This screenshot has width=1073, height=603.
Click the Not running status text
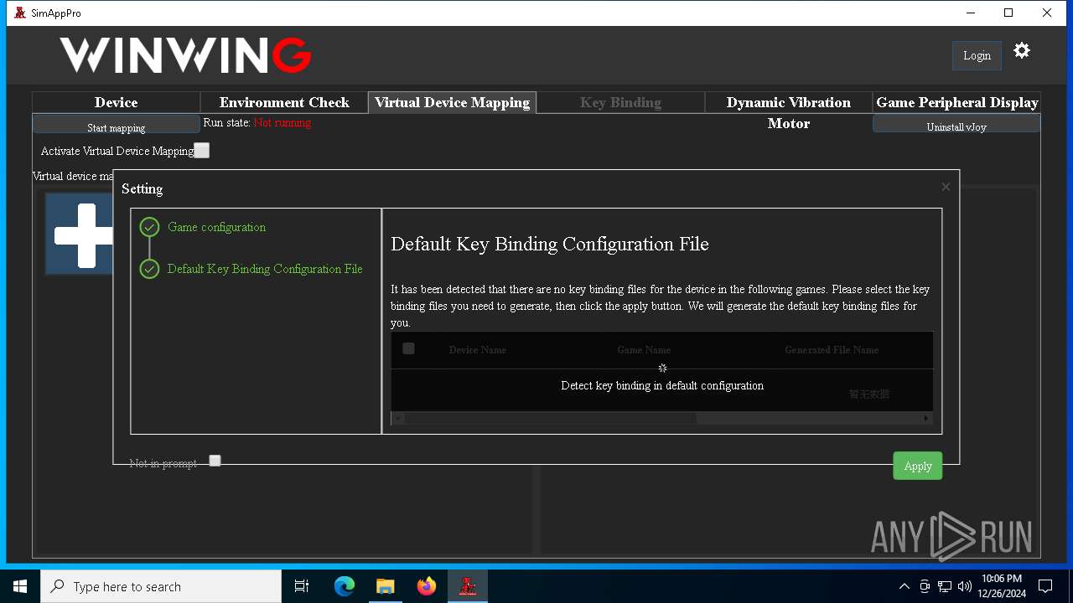point(283,123)
